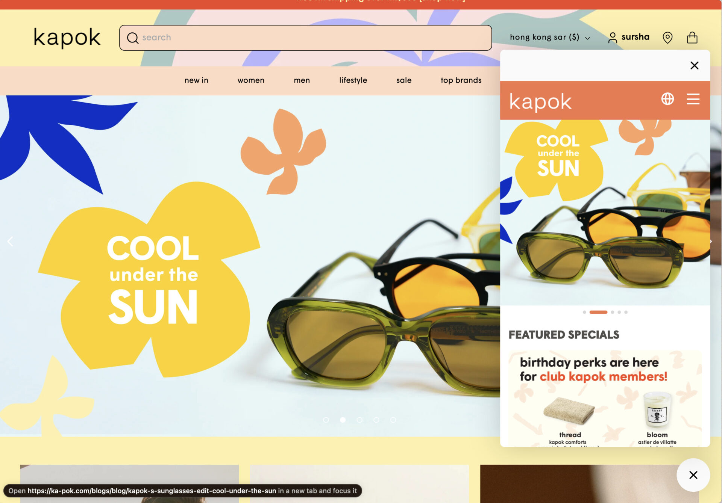Open hamburger menu in mobile preview

point(693,99)
